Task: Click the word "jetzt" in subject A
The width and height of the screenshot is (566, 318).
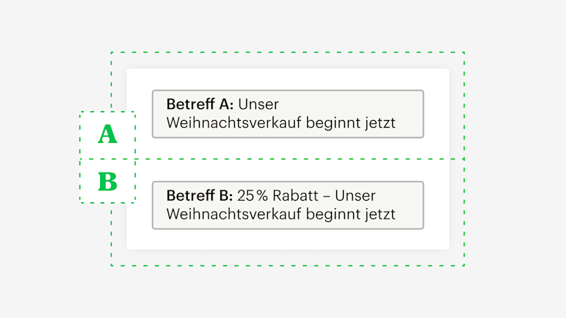Action: tap(380, 123)
